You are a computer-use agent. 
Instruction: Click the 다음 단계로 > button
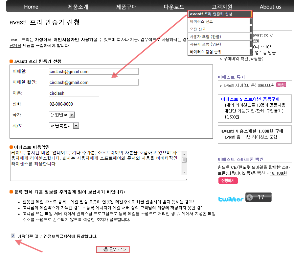coord(113,249)
